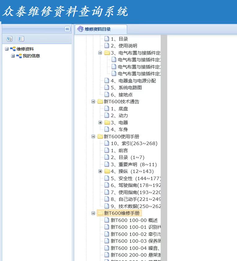This screenshot has width=237, height=261.
Task: Expand the 4、操纵 (12~143) folder
Action: click(100, 171)
